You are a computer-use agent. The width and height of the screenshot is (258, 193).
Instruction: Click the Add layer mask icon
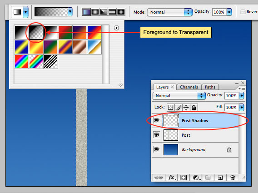click(x=184, y=178)
